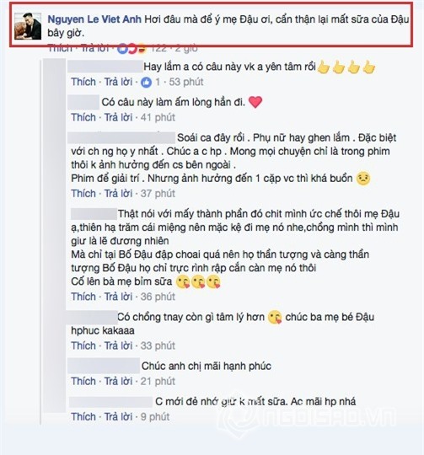Like the comment posted 41 phút ago
The width and height of the screenshot is (424, 455).
point(83,117)
